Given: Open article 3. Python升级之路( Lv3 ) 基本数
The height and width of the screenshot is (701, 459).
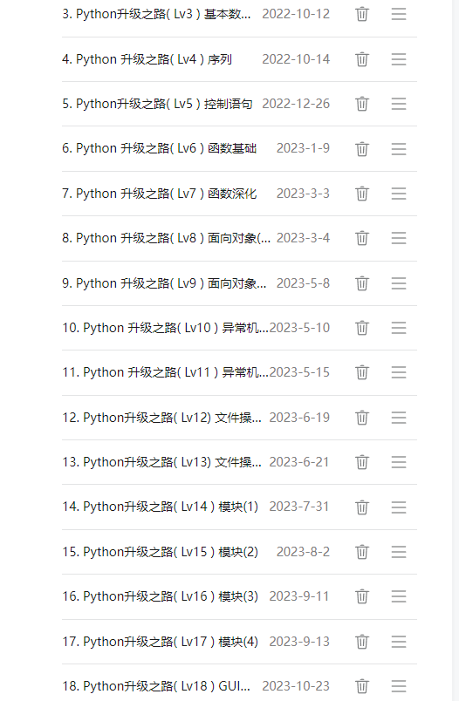Looking at the screenshot, I should 156,14.
